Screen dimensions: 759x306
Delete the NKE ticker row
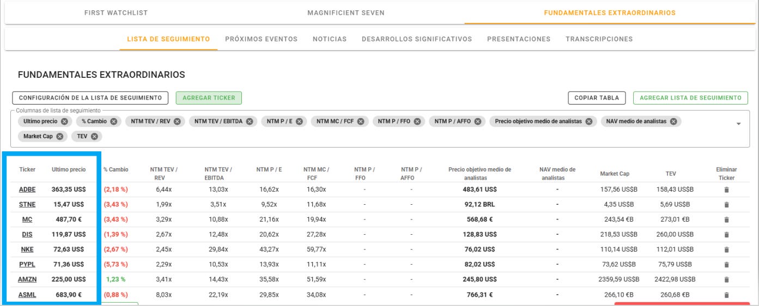click(x=726, y=249)
